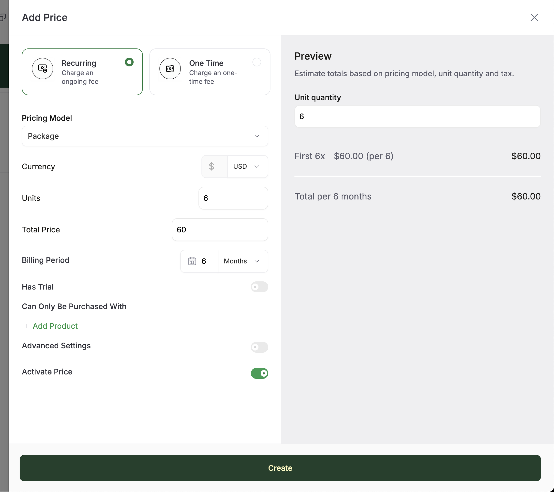Open the USD currency dropdown

[x=248, y=167]
